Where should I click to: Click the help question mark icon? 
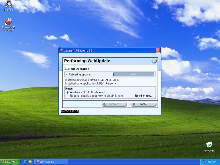tap(154, 61)
